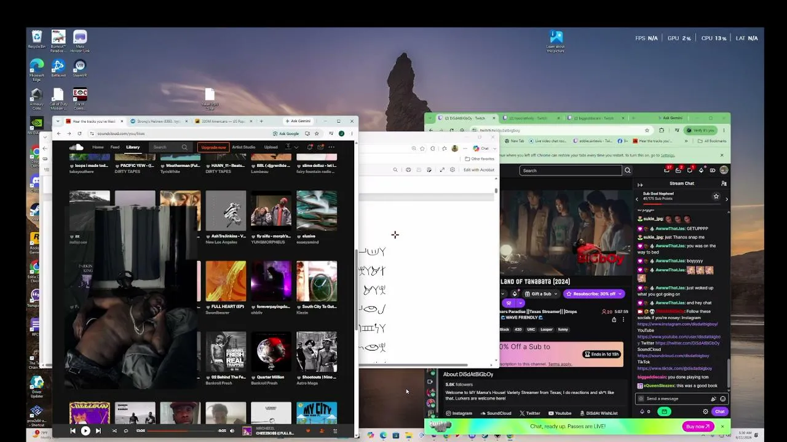
Task: Open Twitch notifications inbox icon
Action: coord(678,170)
